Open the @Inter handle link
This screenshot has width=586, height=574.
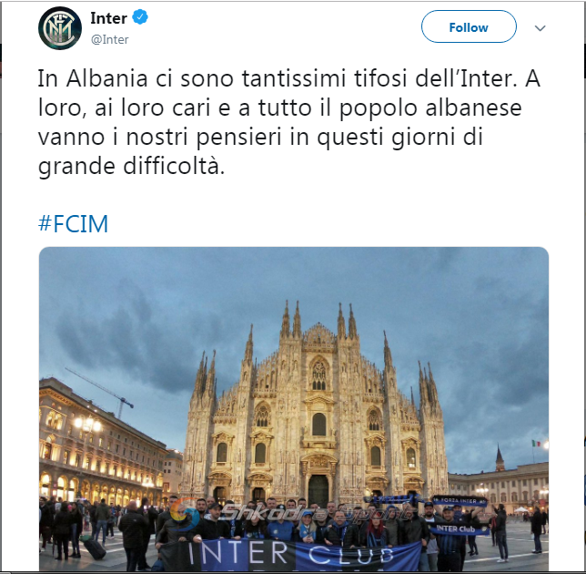tap(109, 39)
